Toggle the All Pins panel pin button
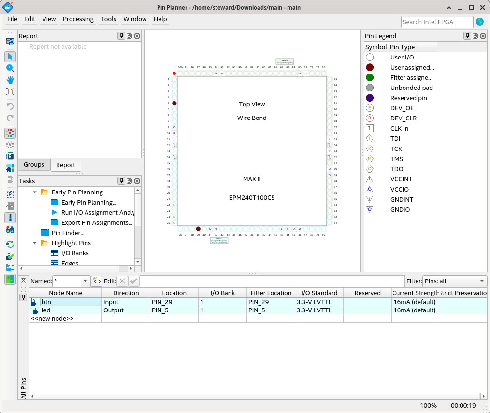490x413 pixels. click(x=24, y=297)
